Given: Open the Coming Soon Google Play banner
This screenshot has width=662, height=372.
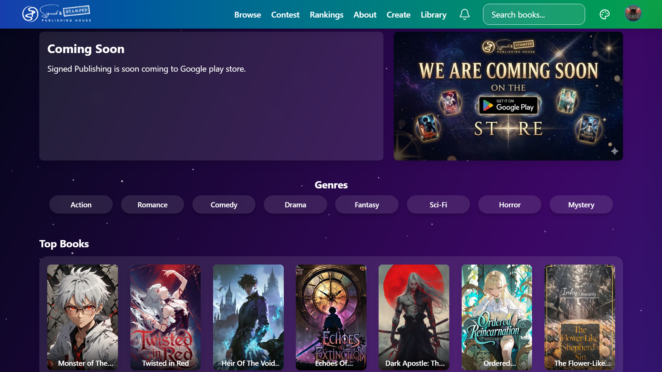Looking at the screenshot, I should point(508,96).
